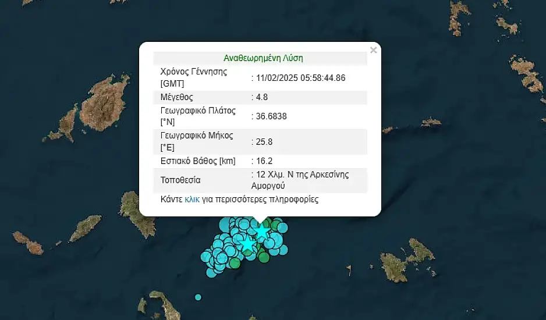Click the 'κλικ' link for more information
This screenshot has width=546, height=320.
pyautogui.click(x=192, y=200)
